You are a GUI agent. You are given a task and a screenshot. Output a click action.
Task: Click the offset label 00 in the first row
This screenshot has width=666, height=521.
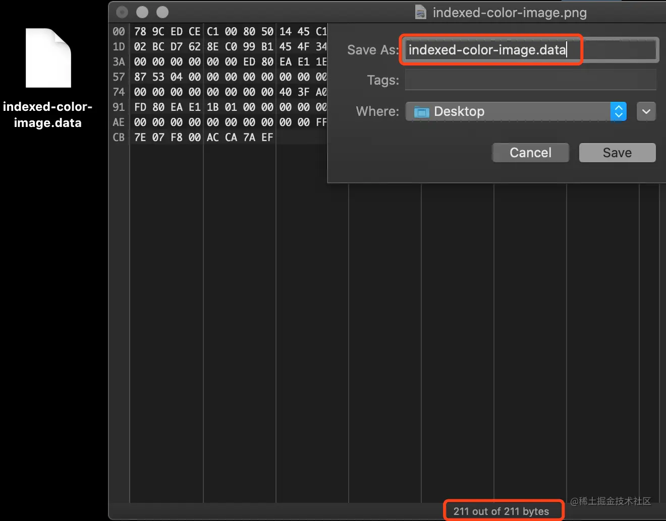click(119, 31)
